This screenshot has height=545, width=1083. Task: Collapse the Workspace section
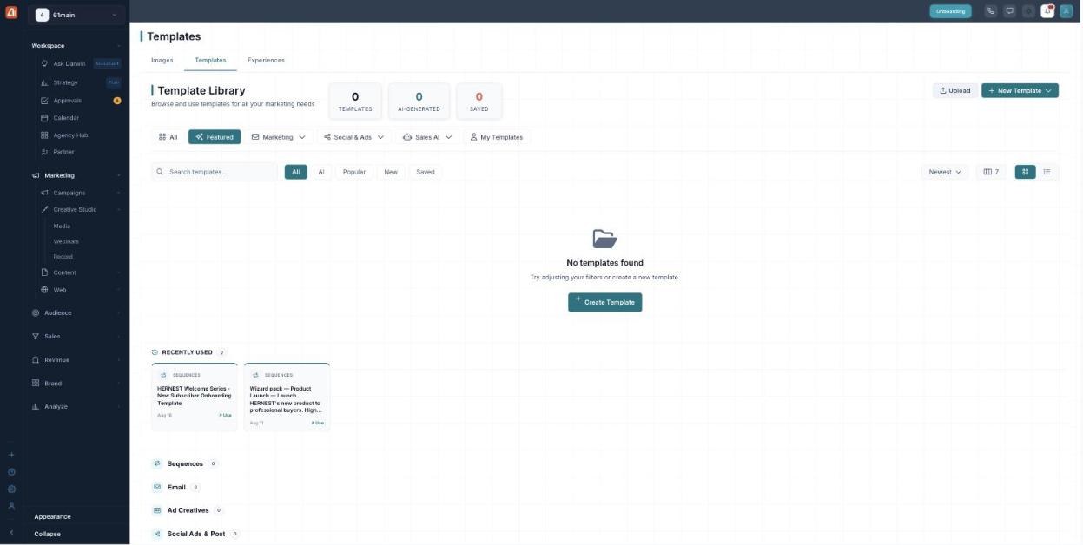coord(119,45)
